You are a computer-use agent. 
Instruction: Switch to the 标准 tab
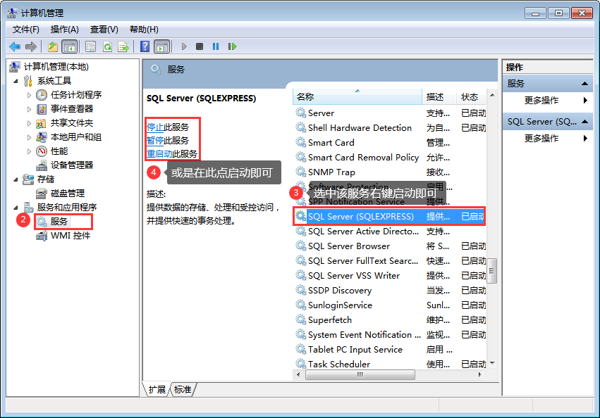pos(183,389)
